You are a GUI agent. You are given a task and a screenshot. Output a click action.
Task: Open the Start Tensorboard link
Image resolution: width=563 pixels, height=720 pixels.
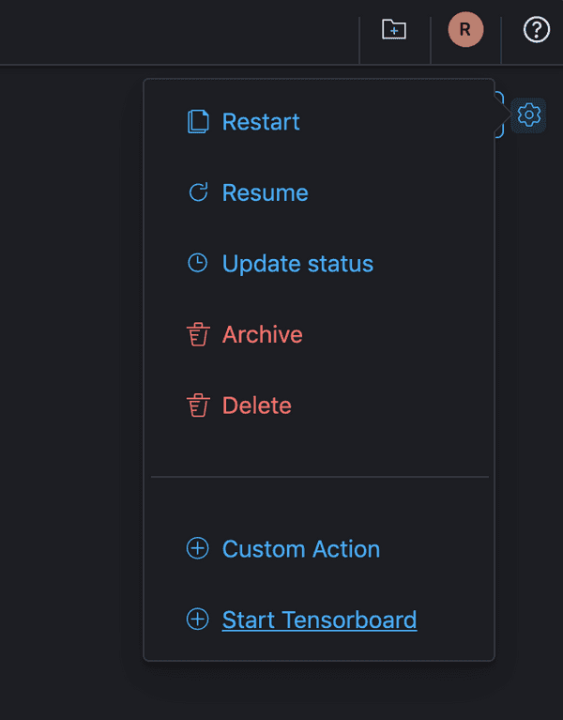[319, 620]
